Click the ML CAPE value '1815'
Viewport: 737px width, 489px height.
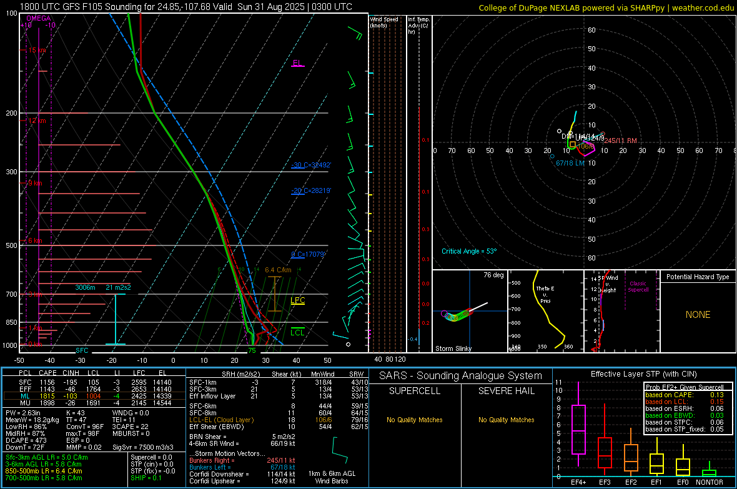click(x=47, y=396)
